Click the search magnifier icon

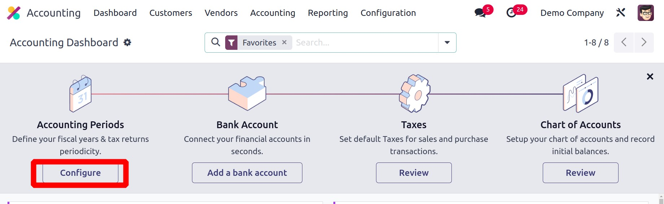pyautogui.click(x=216, y=42)
